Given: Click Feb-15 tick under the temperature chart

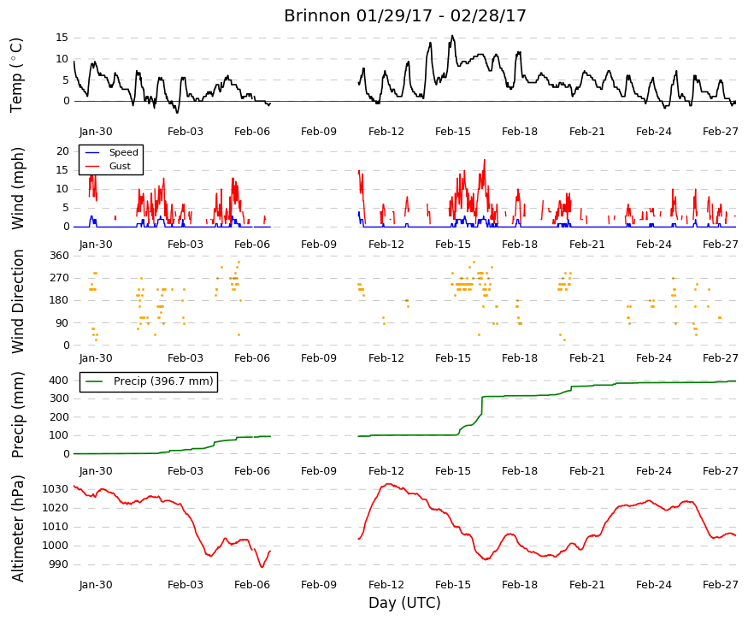Looking at the screenshot, I should [453, 131].
